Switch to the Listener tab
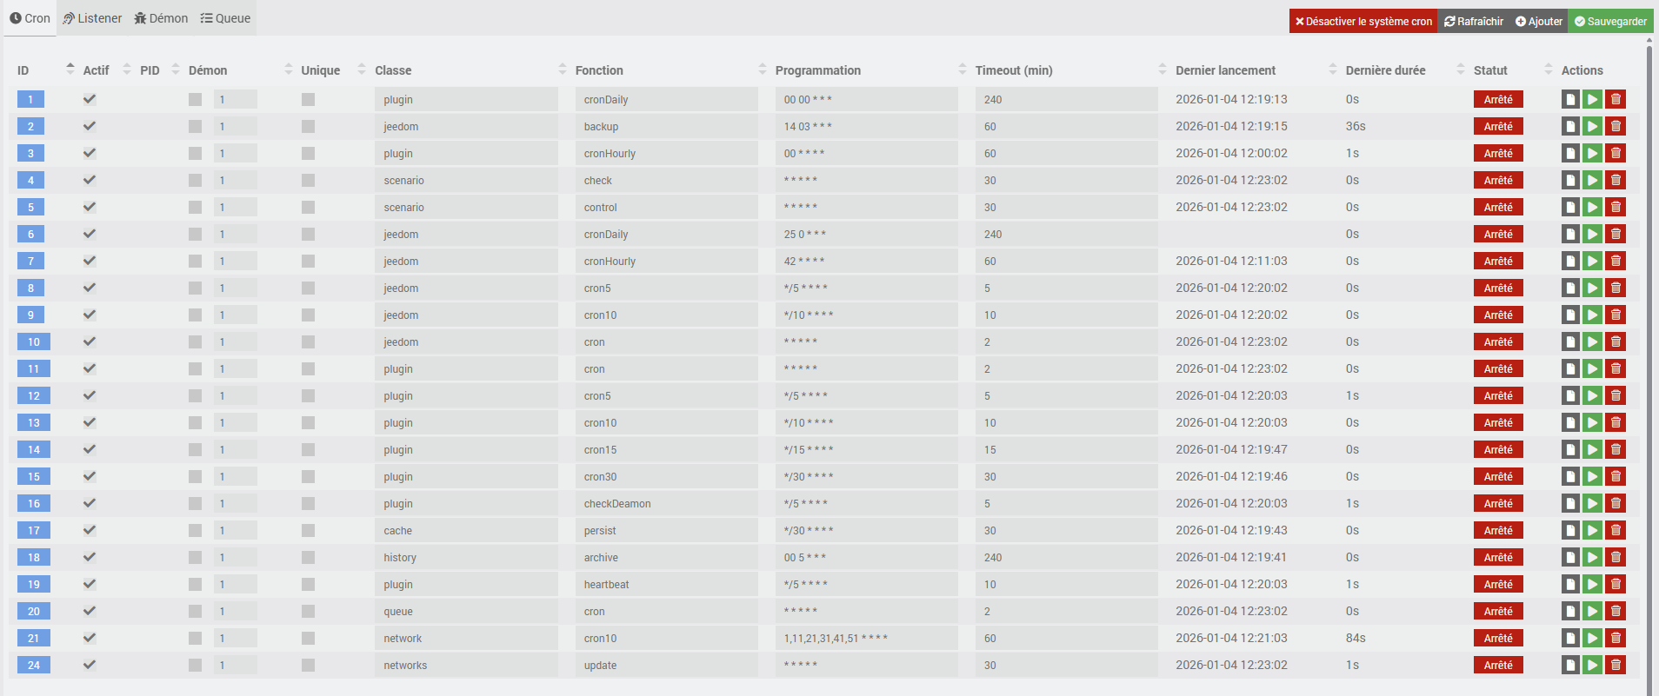The height and width of the screenshot is (696, 1659). click(92, 18)
